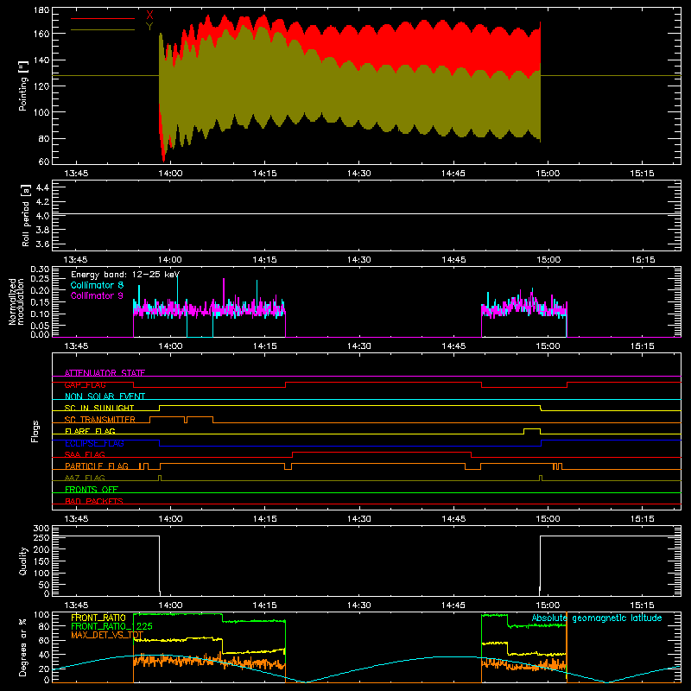Select the GAP_FLAG label

pyautogui.click(x=85, y=384)
